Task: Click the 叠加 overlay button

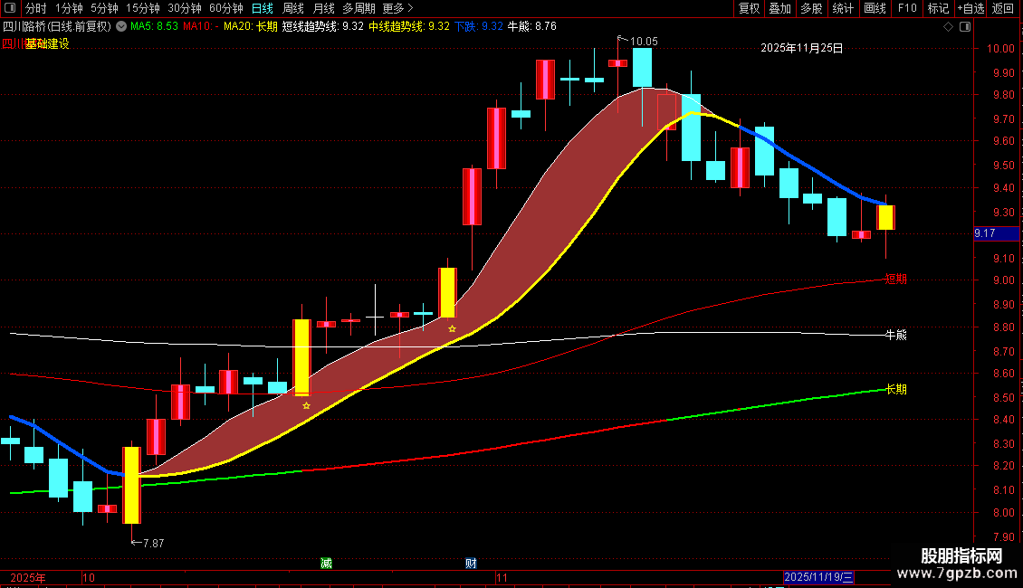Action: [779, 8]
